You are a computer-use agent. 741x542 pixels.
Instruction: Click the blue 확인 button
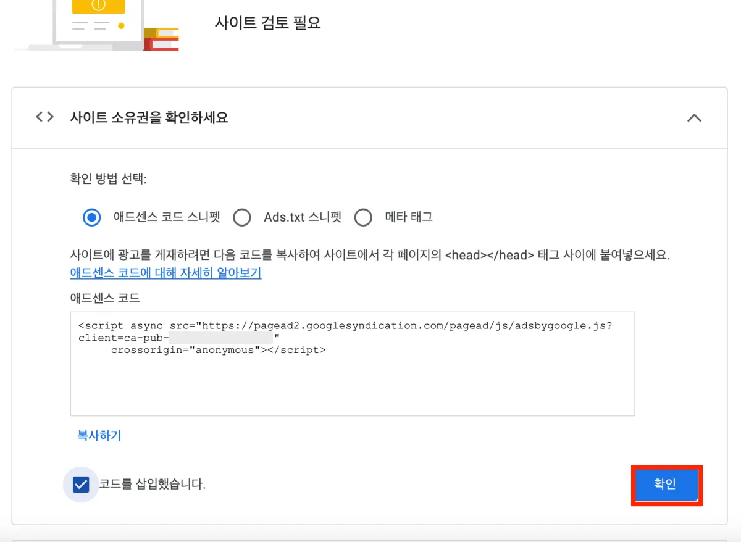[x=667, y=485]
